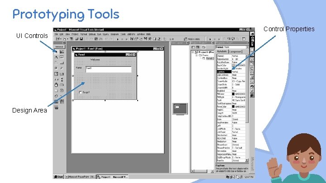Switch to Microsoft PowerPoint in the taskbar
This screenshot has height=183, width=326.
click(80, 177)
